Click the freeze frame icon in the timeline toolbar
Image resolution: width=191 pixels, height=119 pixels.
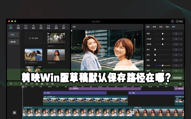(32, 84)
